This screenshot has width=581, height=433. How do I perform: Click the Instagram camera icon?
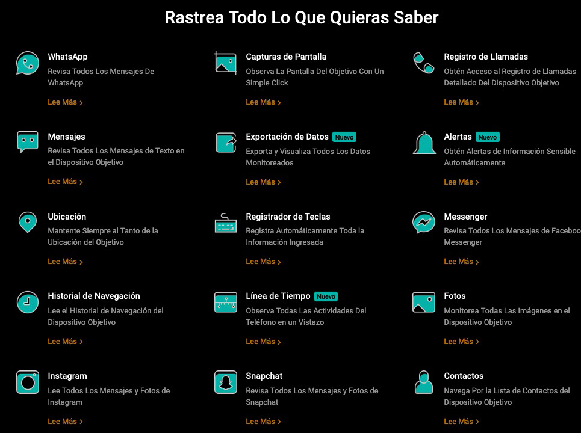[x=28, y=382]
